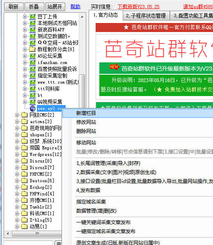
Task: Expand the DiscuzX[7] tree node
Action: pyautogui.click(x=17, y=167)
